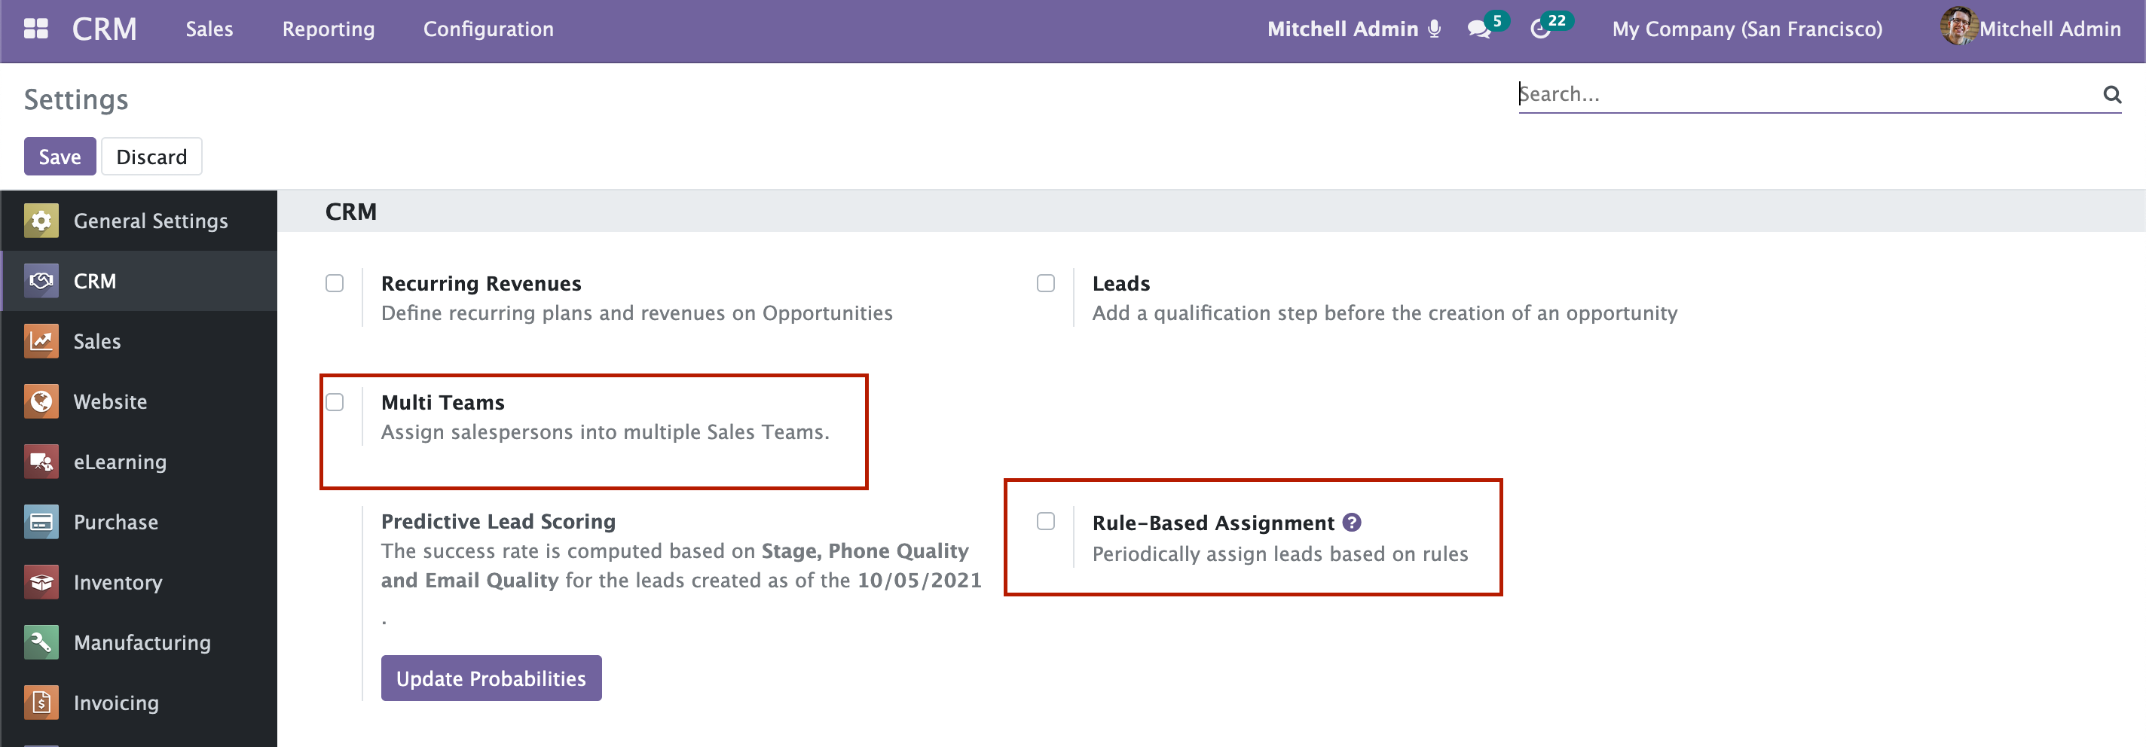Click the Update Probabilities button
Screen dimensions: 2146x747
pos(491,678)
